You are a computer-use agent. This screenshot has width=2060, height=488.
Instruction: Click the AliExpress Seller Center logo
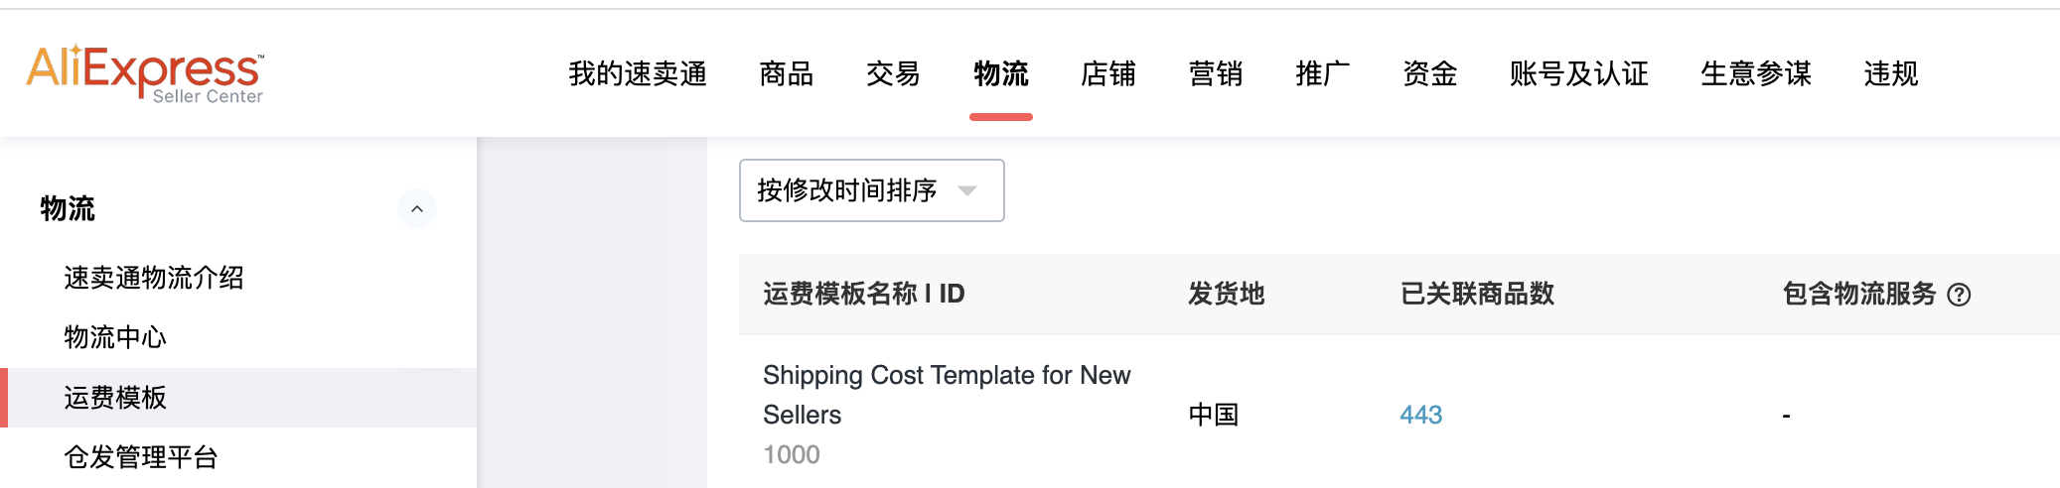click(x=145, y=73)
